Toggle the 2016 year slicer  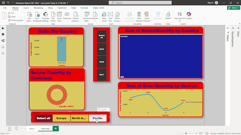pyautogui.click(x=102, y=62)
